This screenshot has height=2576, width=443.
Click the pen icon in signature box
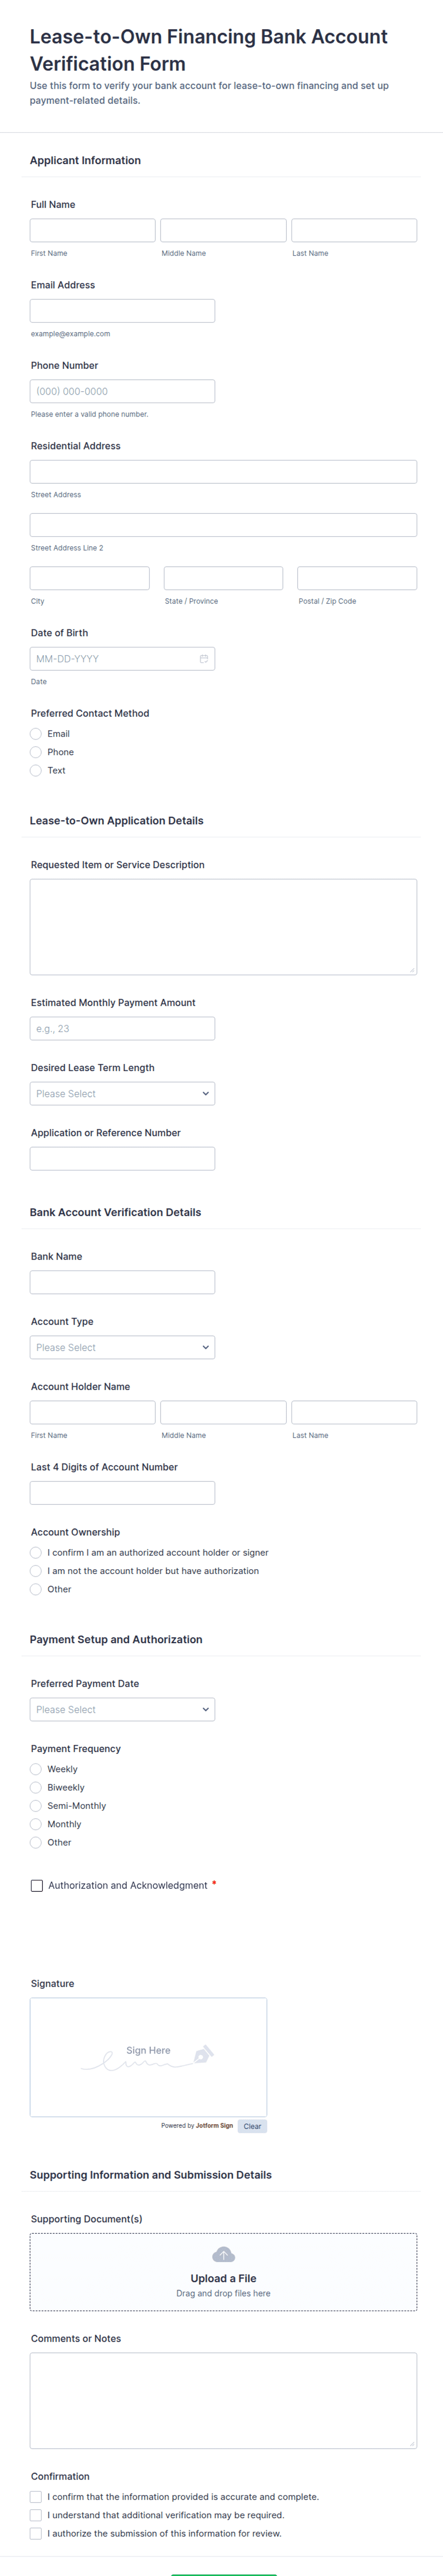[x=203, y=2054]
